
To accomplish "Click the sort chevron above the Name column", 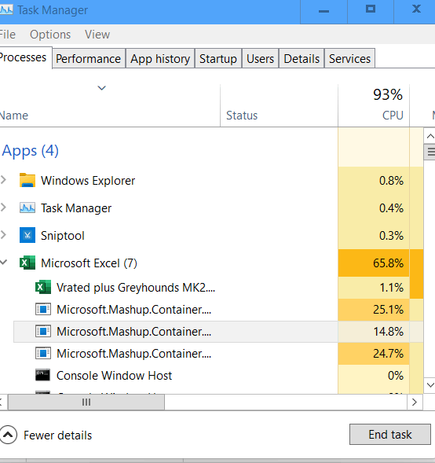I will click(x=102, y=88).
